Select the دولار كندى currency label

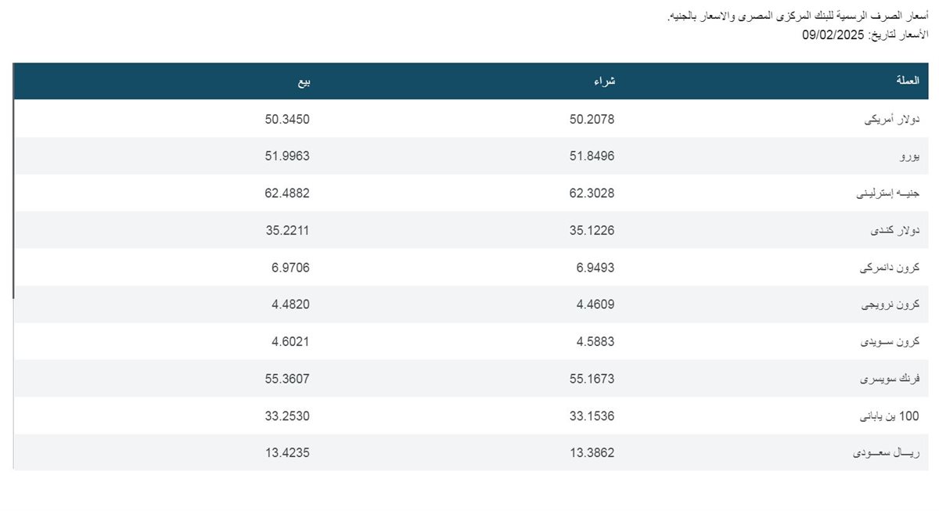894,231
